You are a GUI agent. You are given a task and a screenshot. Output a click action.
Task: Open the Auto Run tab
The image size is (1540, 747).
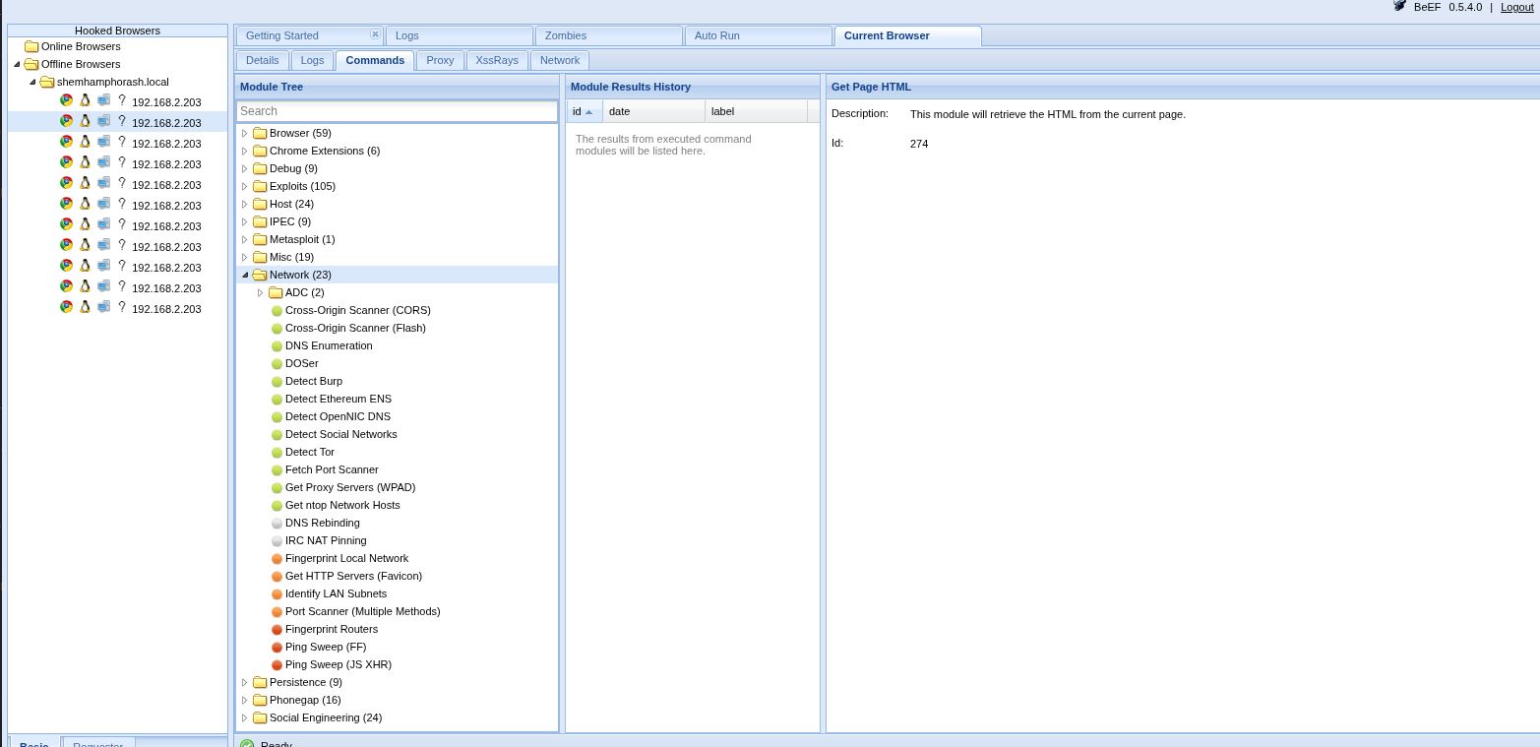click(758, 35)
